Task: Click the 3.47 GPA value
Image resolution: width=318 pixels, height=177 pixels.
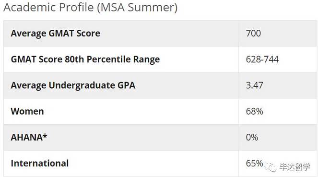Action: pyautogui.click(x=254, y=85)
